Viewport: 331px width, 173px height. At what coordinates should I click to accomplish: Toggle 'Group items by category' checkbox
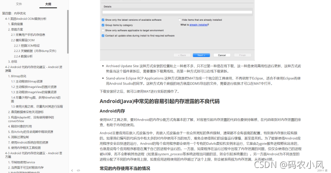[103, 25]
